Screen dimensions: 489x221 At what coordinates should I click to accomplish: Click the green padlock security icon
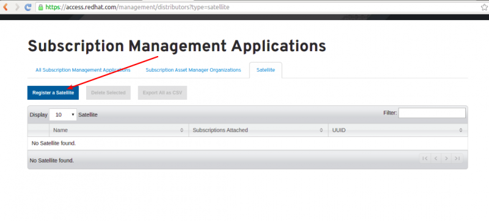click(x=40, y=7)
